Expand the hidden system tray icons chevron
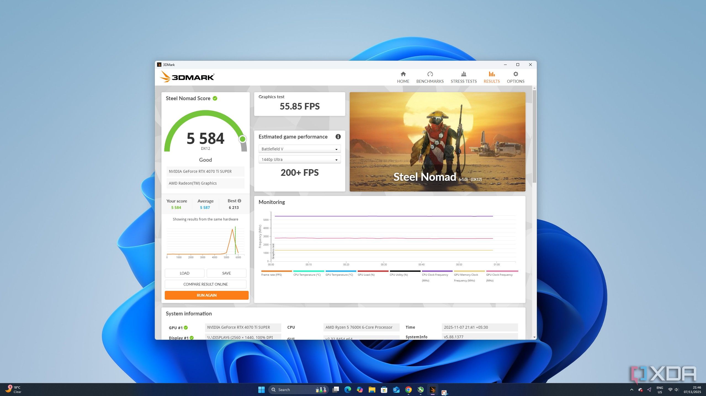Screen dimensions: 706x396 tap(631, 390)
